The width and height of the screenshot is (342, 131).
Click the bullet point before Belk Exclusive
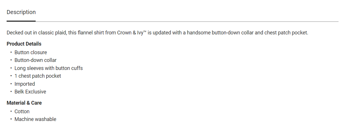[11, 92]
